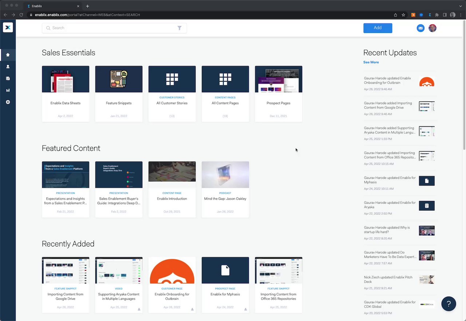Click the 'Sales Essentials' heading
The width and height of the screenshot is (466, 321).
[68, 53]
